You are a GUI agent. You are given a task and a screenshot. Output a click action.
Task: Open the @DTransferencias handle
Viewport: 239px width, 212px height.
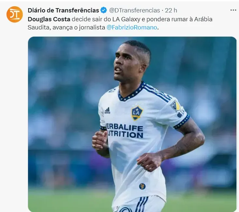pos(134,10)
